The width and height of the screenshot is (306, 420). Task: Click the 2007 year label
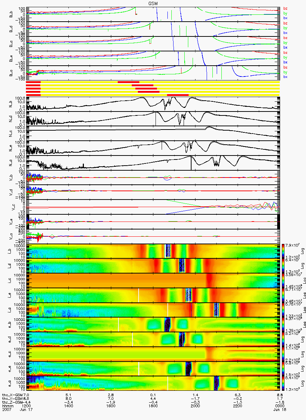click(x=6, y=410)
